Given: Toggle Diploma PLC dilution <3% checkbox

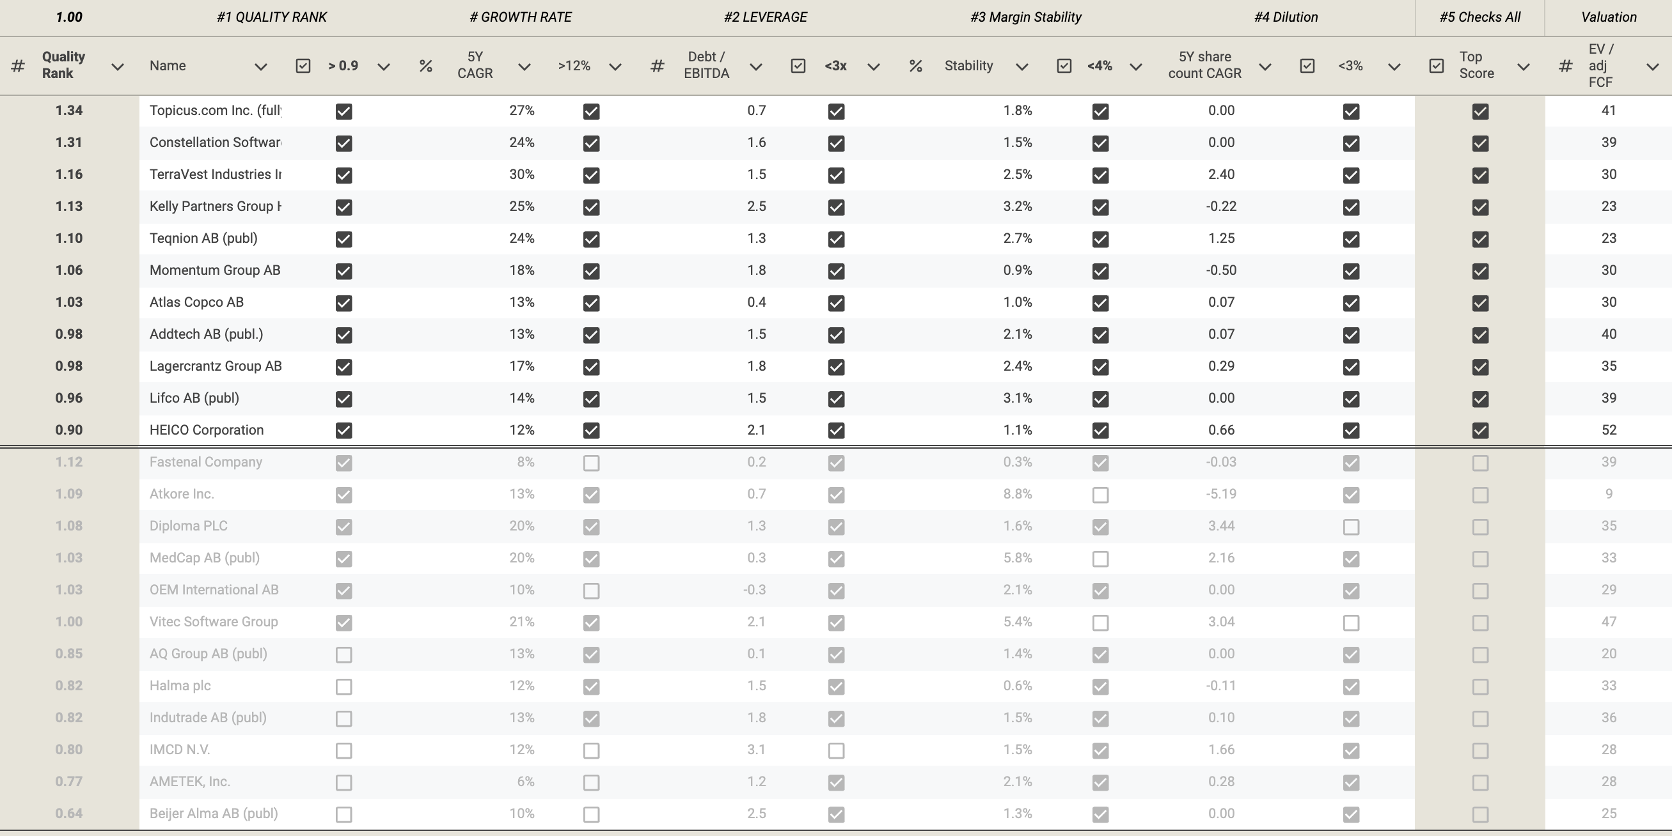Looking at the screenshot, I should 1351,527.
